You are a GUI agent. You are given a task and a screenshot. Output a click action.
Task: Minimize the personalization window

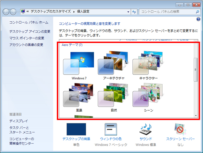click(179, 5)
